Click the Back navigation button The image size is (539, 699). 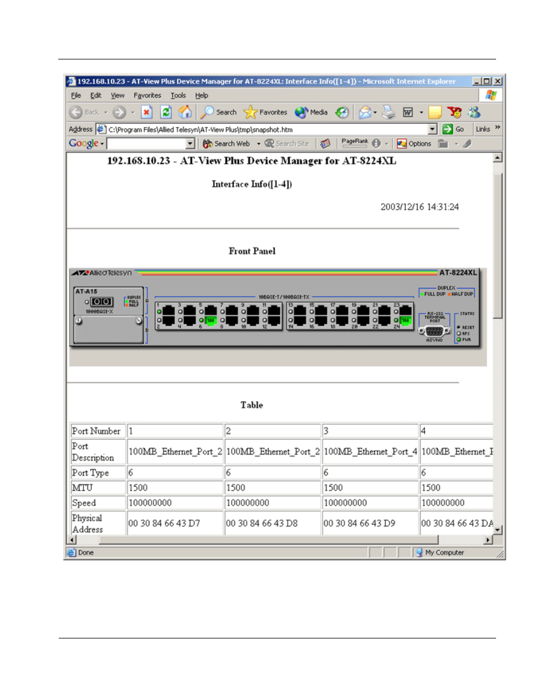click(84, 112)
